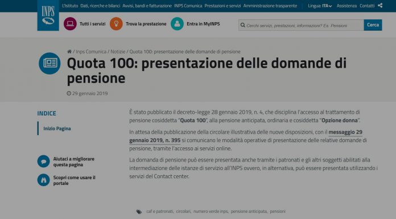The height and width of the screenshot is (219, 396).
Task: Open Amministrazione trasparente menu item
Action: 270,6
